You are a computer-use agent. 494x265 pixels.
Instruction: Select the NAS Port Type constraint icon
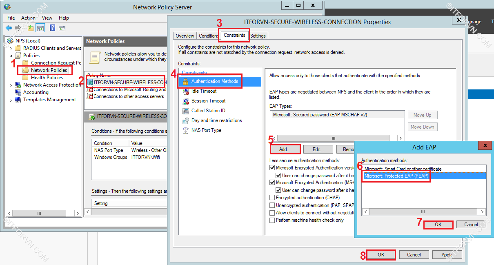[x=185, y=130]
